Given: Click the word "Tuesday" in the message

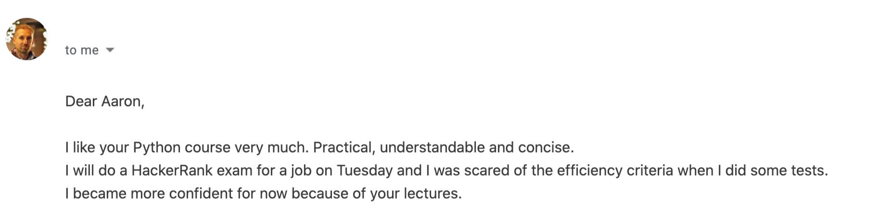Looking at the screenshot, I should click(364, 170).
